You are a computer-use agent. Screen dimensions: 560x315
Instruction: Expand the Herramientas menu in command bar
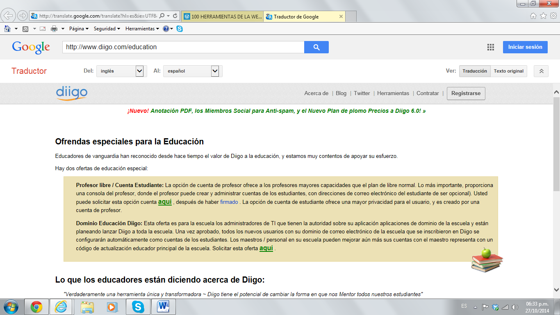tap(142, 29)
